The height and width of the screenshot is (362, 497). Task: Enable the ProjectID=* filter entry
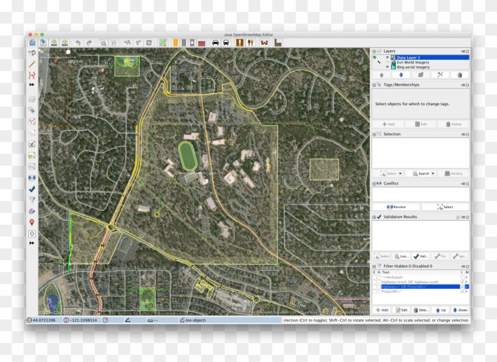tap(374, 291)
